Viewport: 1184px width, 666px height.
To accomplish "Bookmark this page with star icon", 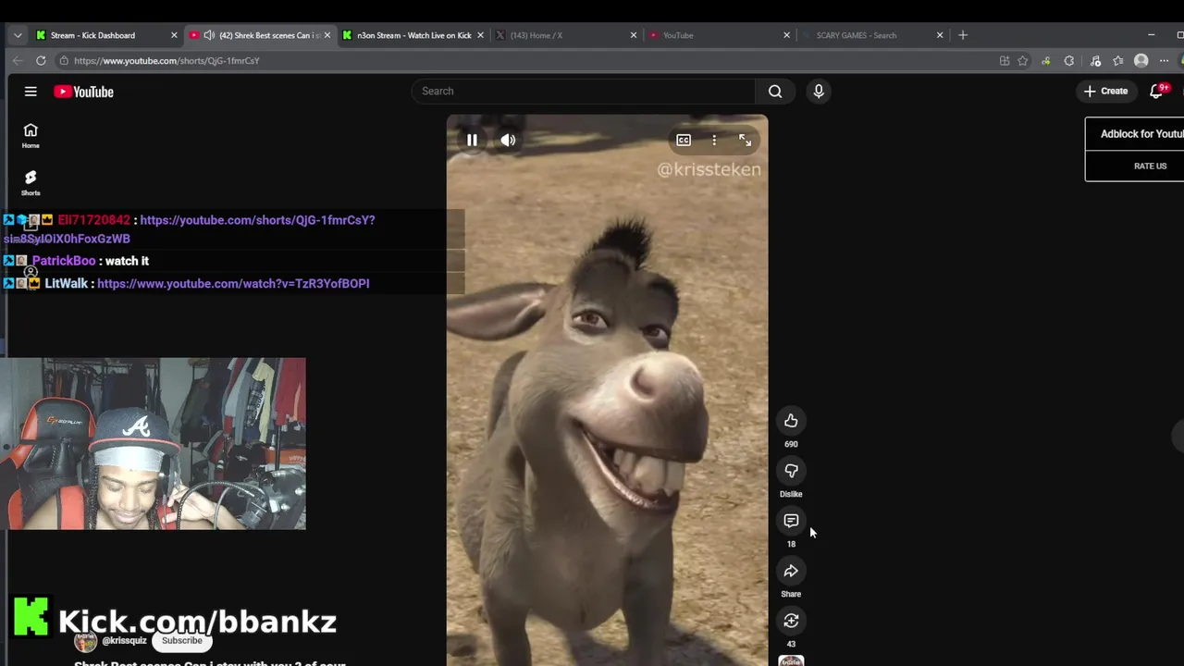I will tap(1023, 61).
